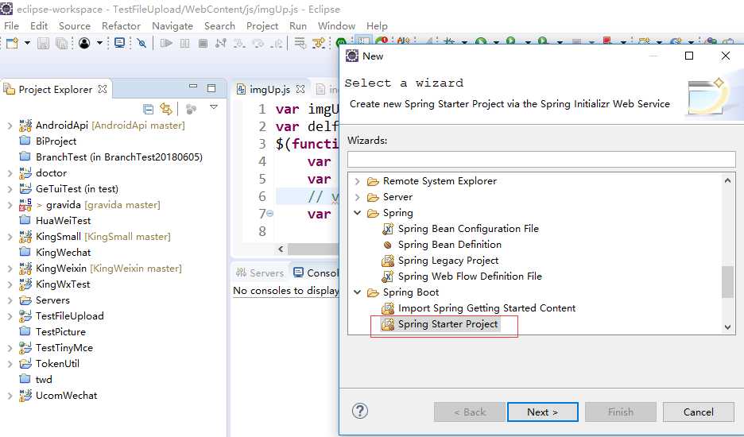Click the help question mark icon
Viewport: 744px width, 437px height.
click(360, 411)
